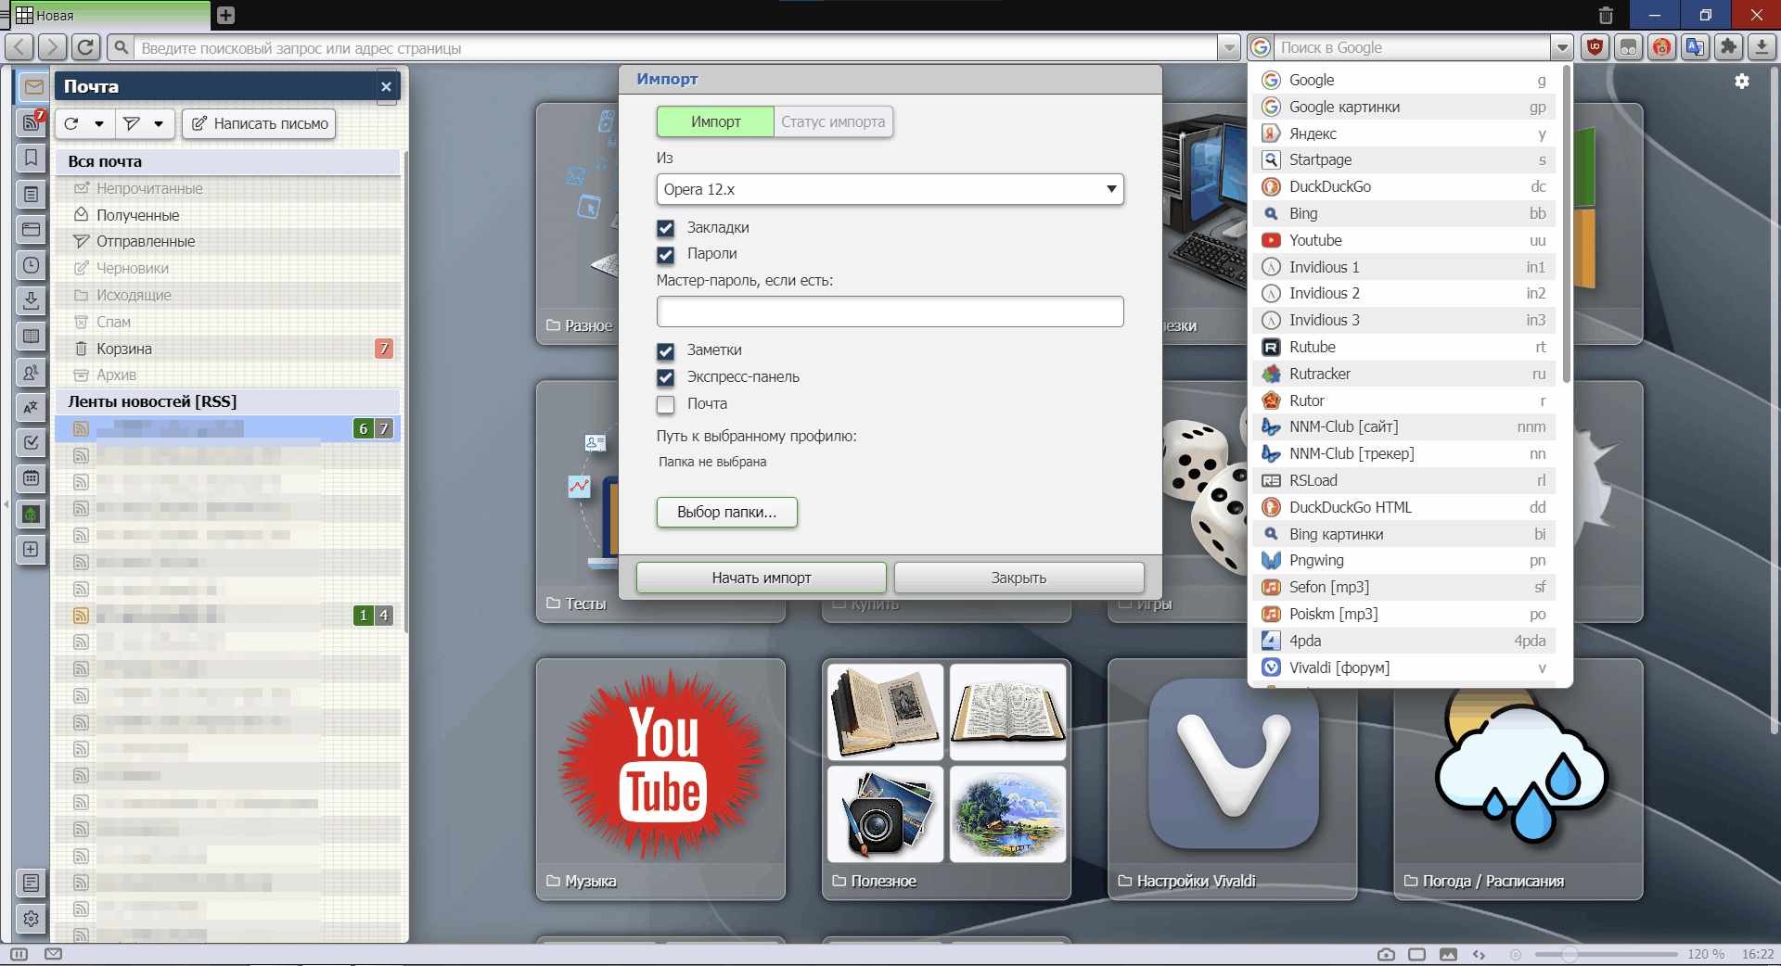Open the mail filter dropdown arrow
This screenshot has height=966, width=1781.
[159, 123]
